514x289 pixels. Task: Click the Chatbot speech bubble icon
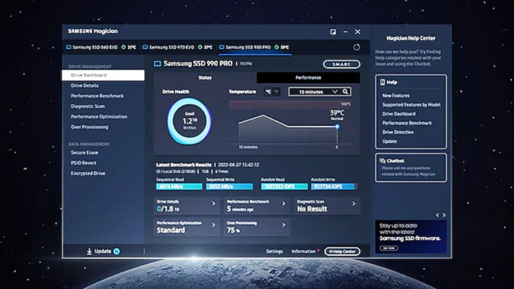382,161
